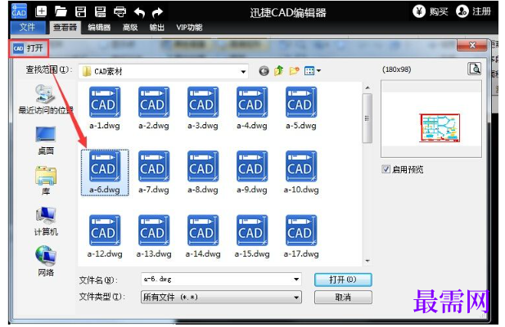
Task: Switch to the 编辑器 tab
Action: (99, 28)
